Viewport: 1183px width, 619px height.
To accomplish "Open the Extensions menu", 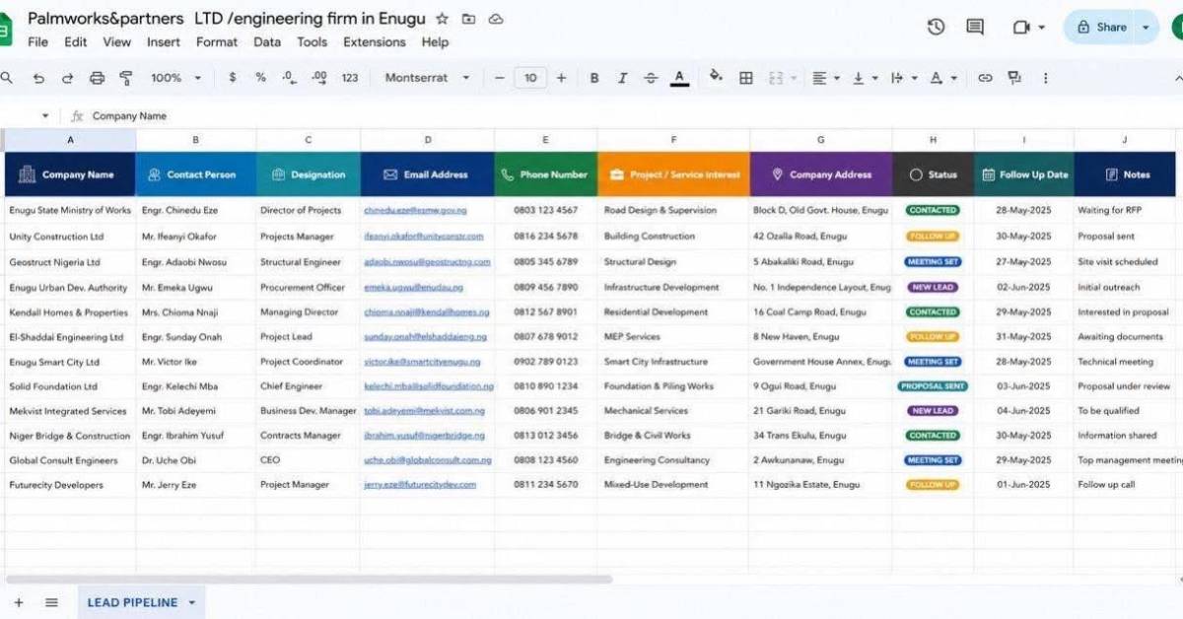I will (375, 42).
